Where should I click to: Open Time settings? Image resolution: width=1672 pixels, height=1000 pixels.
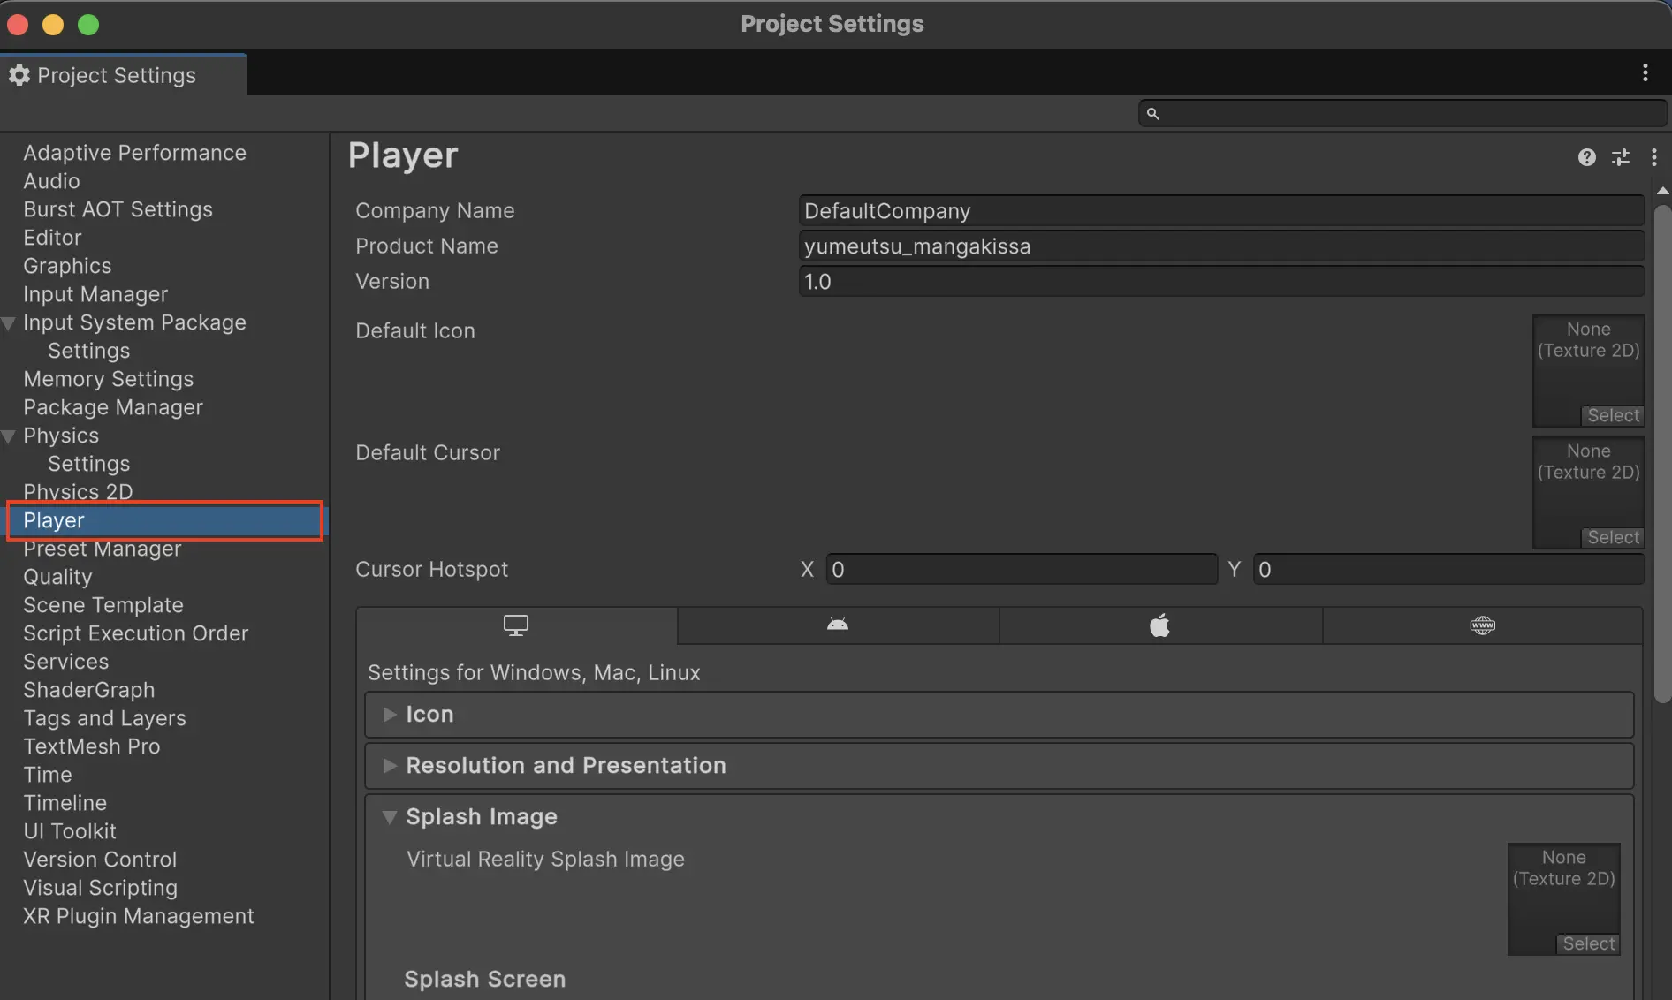tap(47, 775)
